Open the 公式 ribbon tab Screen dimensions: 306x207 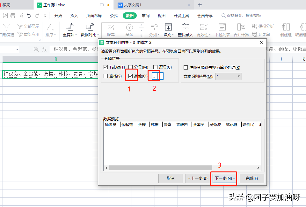tap(114, 16)
